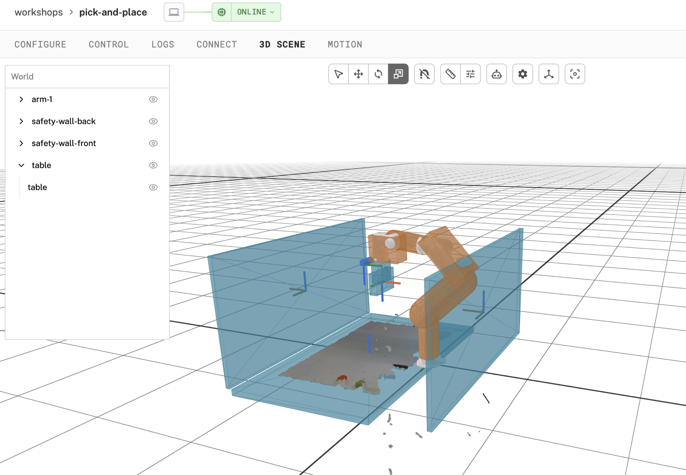
Task: Open the CONTROL tab
Action: click(x=108, y=45)
